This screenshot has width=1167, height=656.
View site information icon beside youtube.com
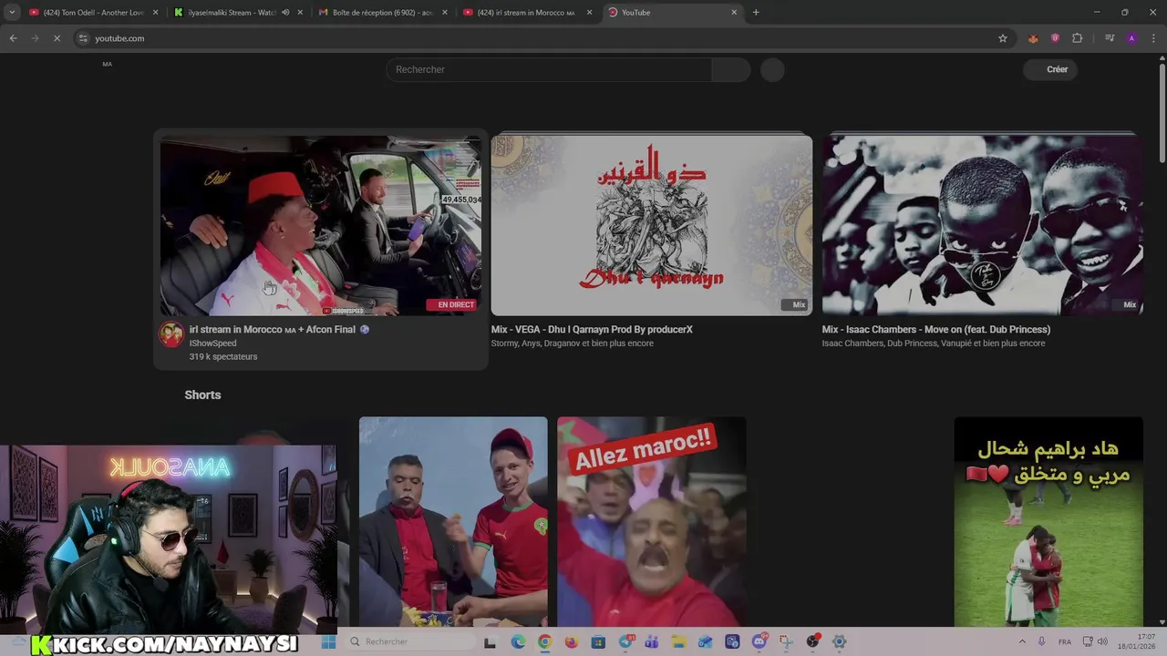[x=83, y=38]
